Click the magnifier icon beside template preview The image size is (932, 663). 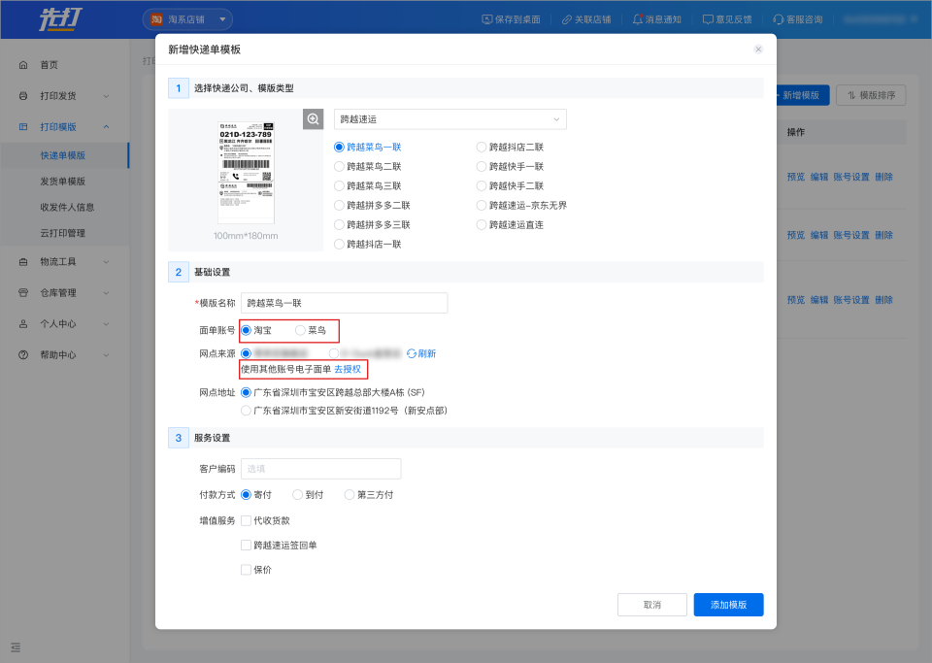pos(313,118)
